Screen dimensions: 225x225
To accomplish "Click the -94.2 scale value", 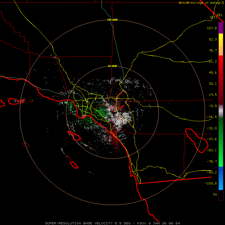I will 212,172.
